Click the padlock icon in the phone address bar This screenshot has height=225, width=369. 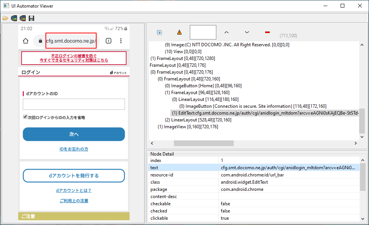[40, 41]
